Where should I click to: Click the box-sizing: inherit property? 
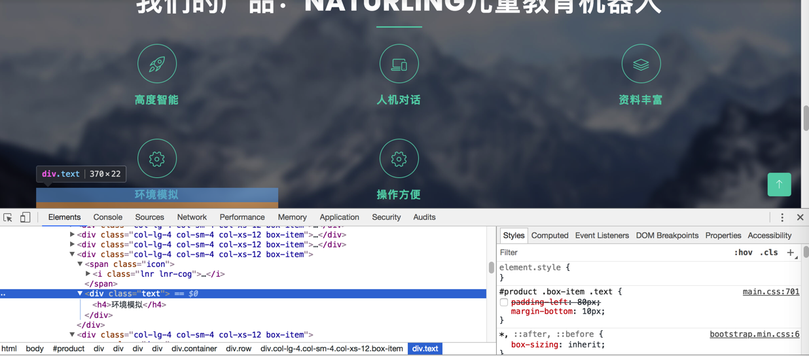(x=558, y=345)
